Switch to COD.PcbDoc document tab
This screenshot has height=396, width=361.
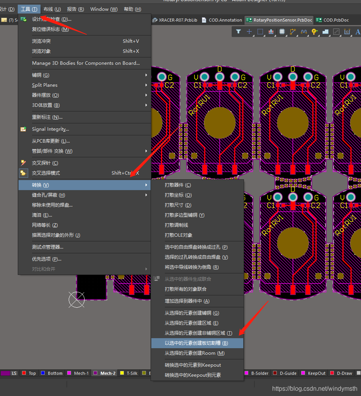(332, 20)
